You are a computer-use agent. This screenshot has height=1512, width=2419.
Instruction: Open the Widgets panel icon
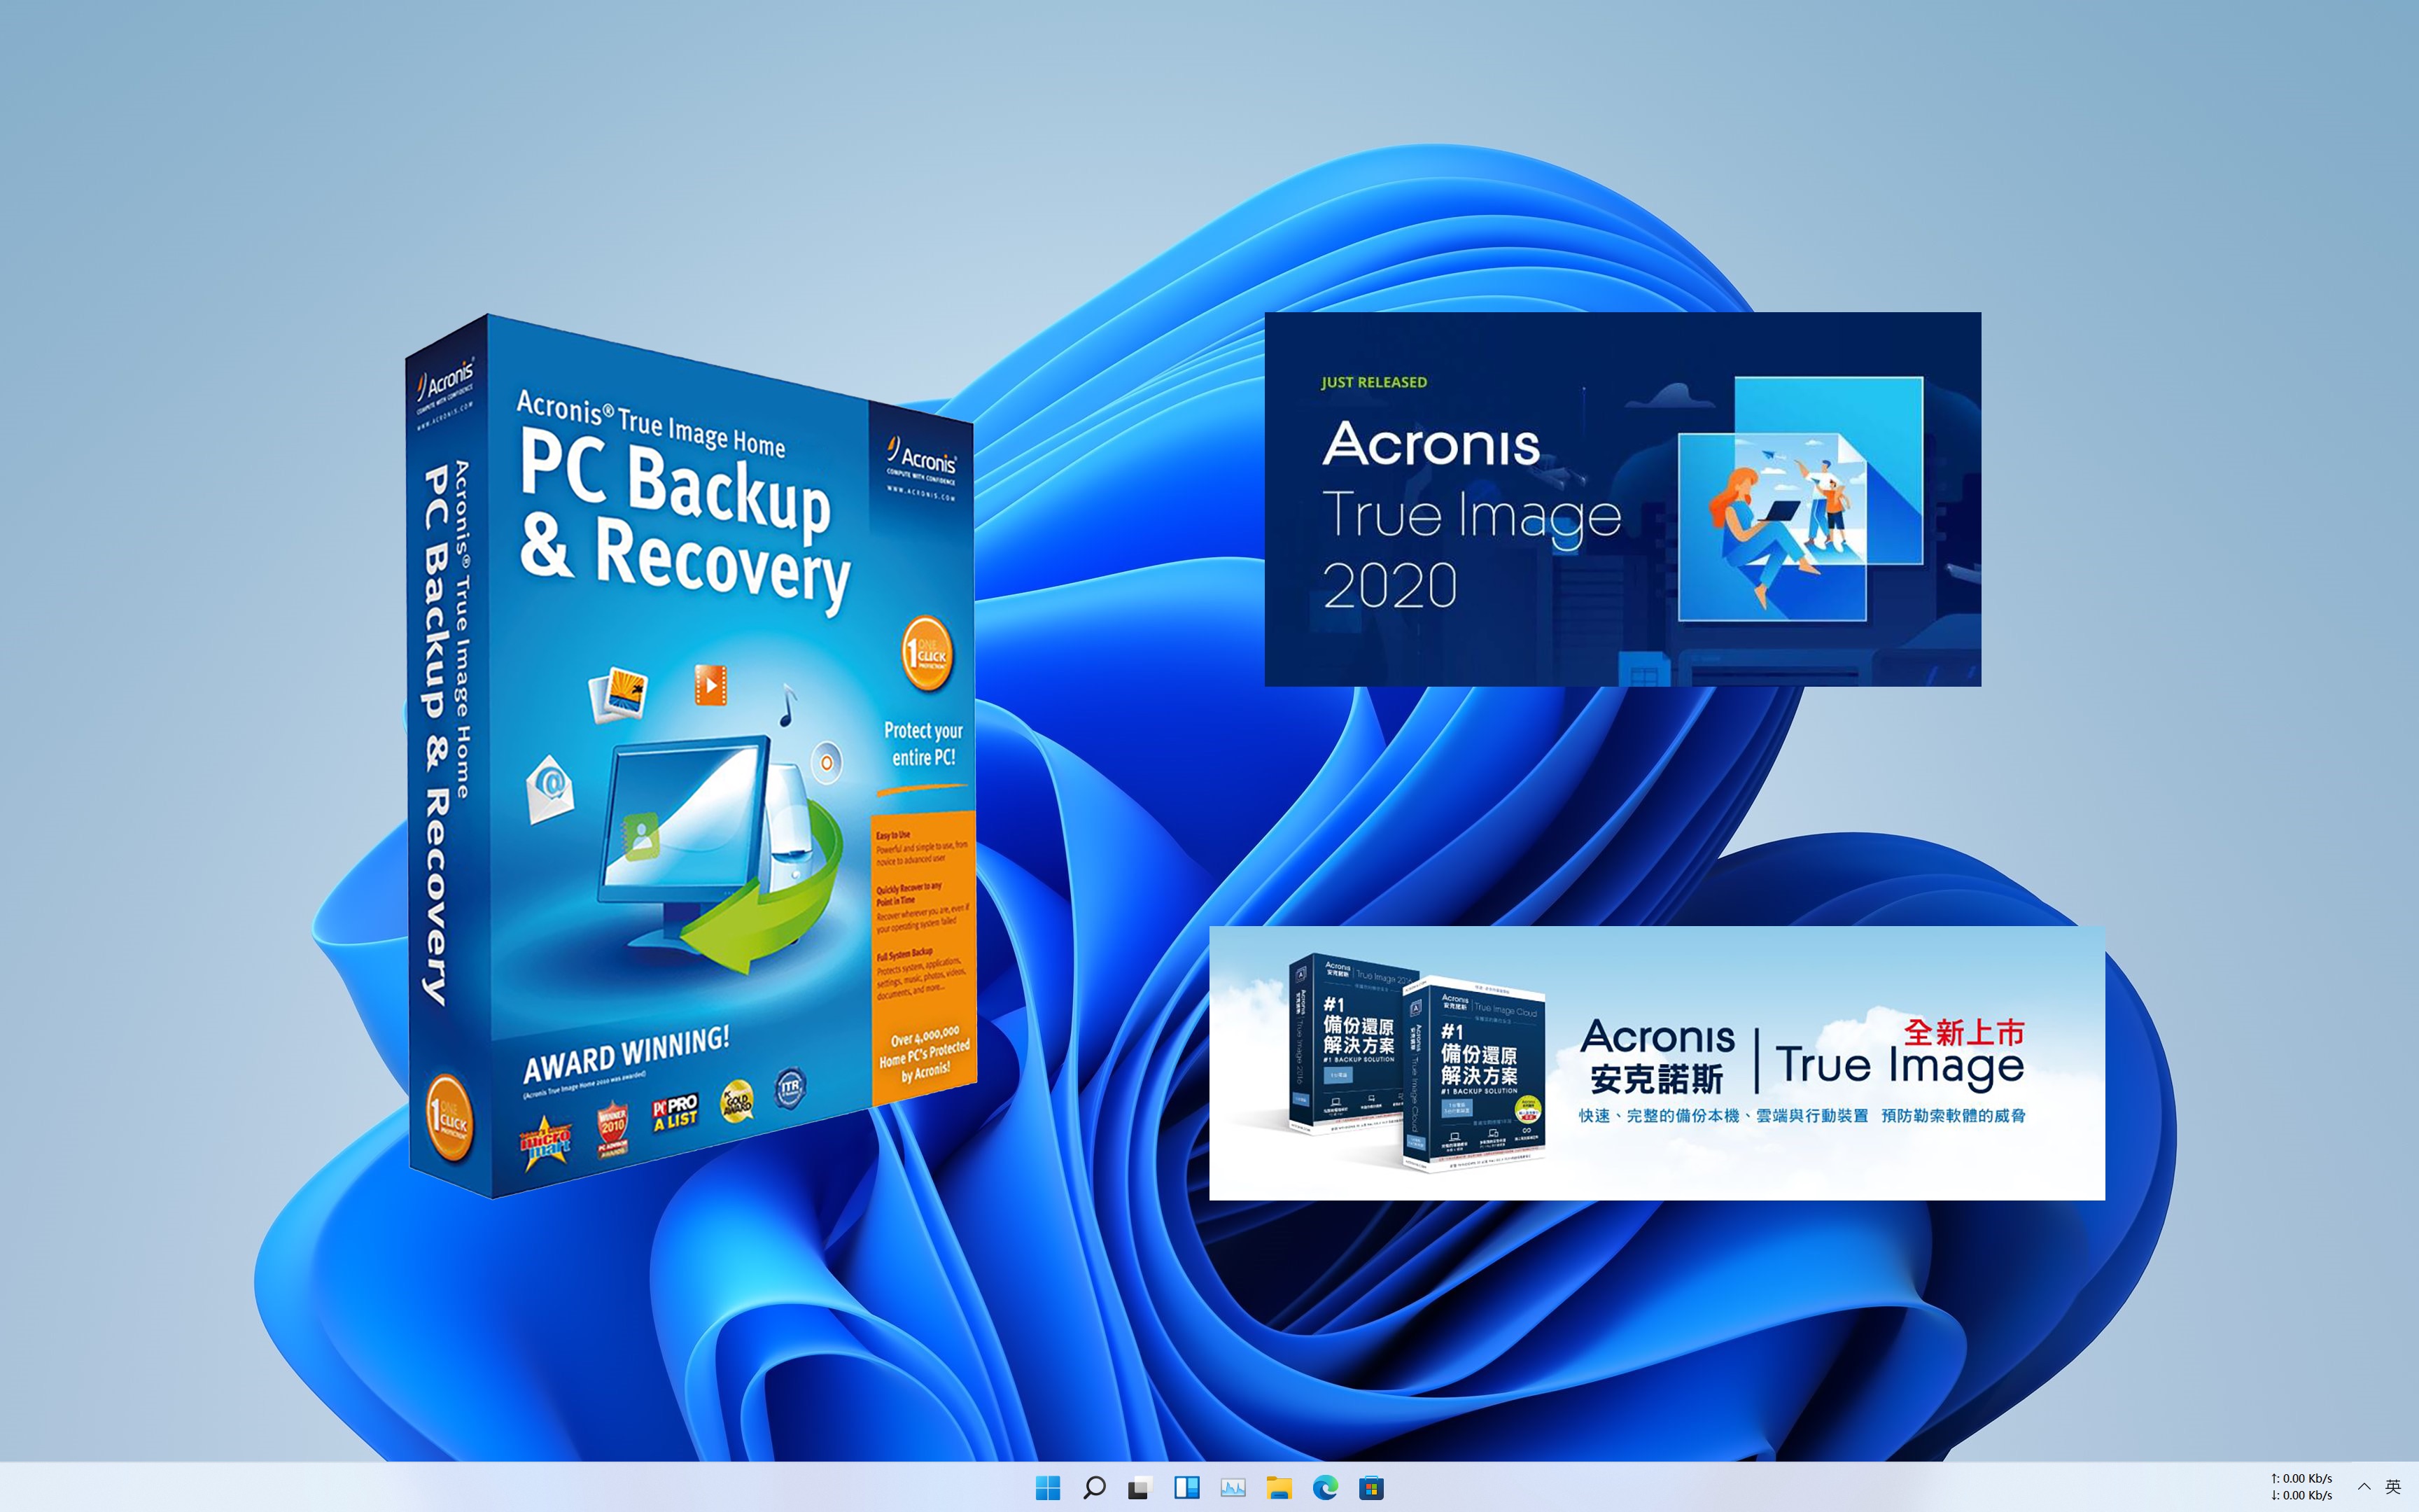pos(1186,1488)
